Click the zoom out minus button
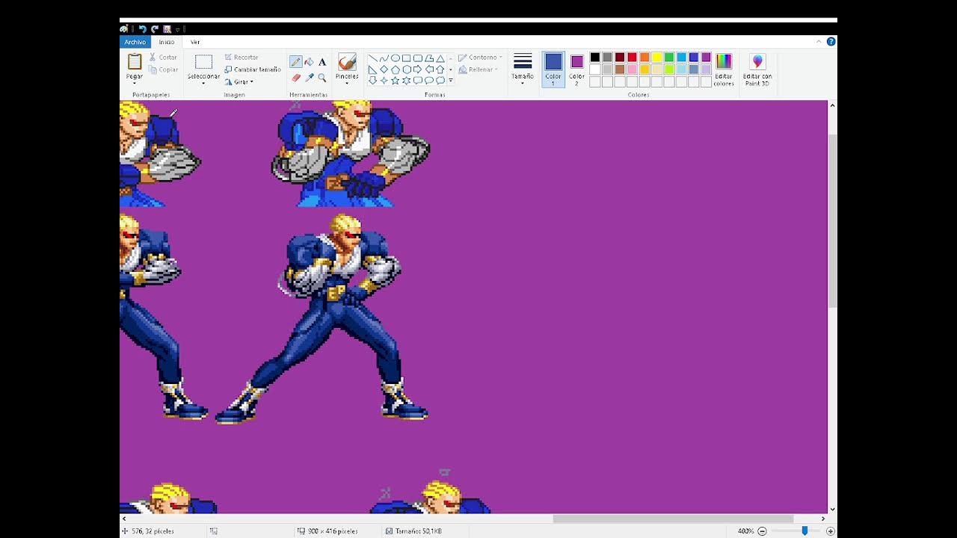This screenshot has height=538, width=957. (762, 531)
